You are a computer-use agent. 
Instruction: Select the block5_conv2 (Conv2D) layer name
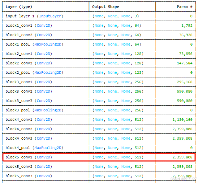29,167
